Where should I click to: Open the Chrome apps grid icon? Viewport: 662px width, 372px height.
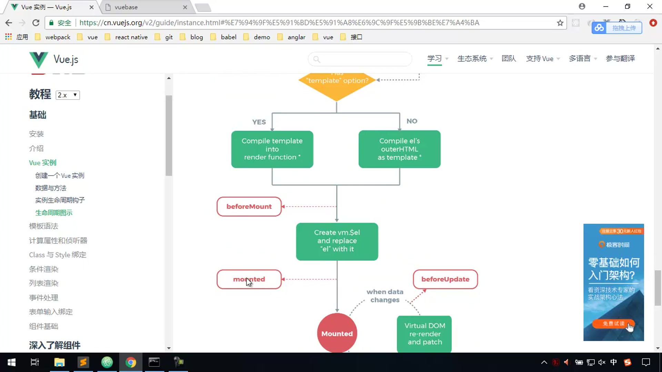point(9,37)
